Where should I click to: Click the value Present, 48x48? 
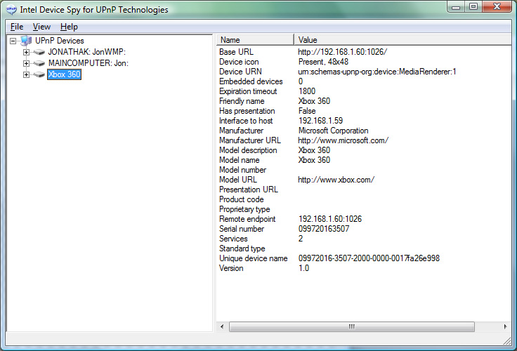[x=323, y=62]
